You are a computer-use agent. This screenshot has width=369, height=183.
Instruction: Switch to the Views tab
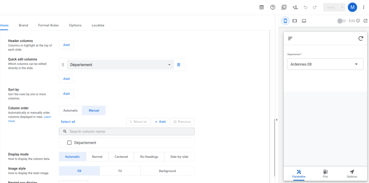click(4, 25)
